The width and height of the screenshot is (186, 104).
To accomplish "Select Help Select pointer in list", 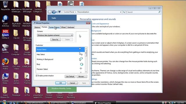I will tap(60, 54).
